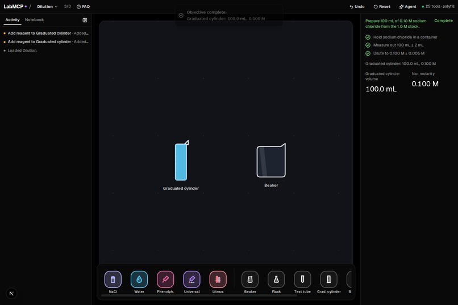Click the 25 tools polyfill status

point(438,6)
